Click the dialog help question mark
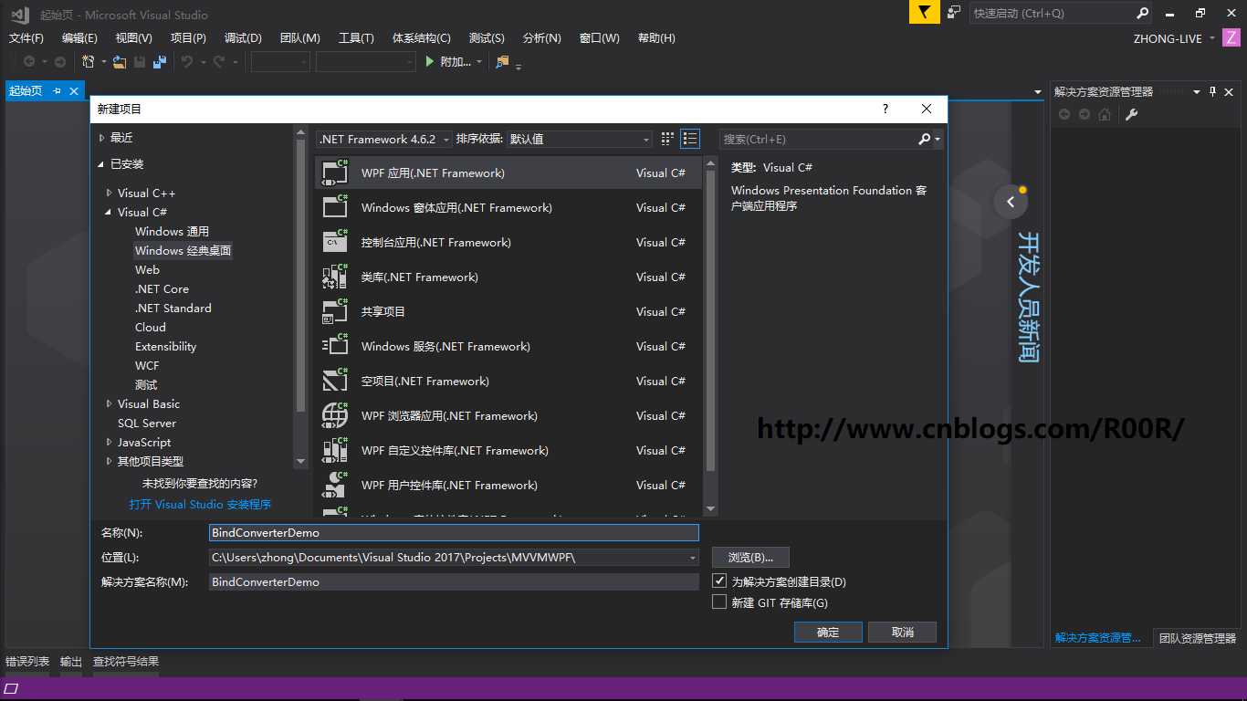Viewport: 1247px width, 701px height. [885, 109]
